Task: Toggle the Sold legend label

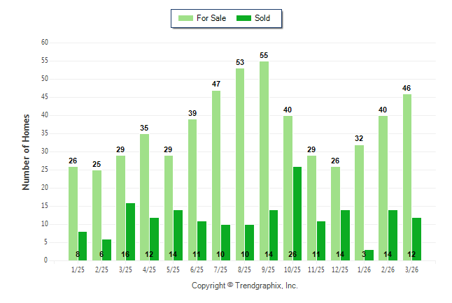Action: (262, 18)
